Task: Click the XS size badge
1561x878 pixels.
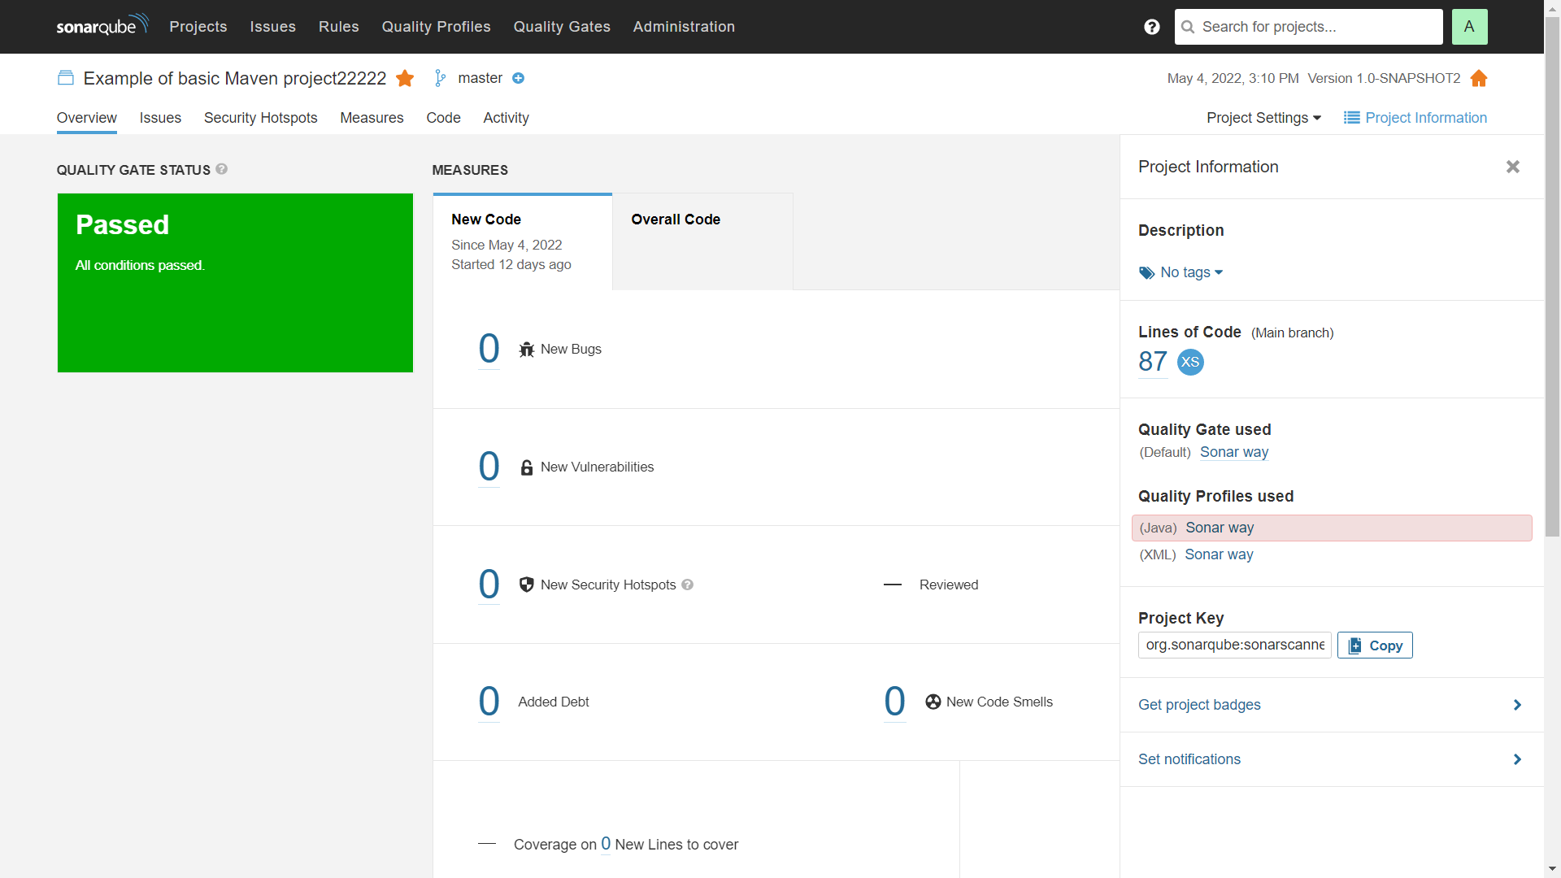Action: pyautogui.click(x=1190, y=362)
